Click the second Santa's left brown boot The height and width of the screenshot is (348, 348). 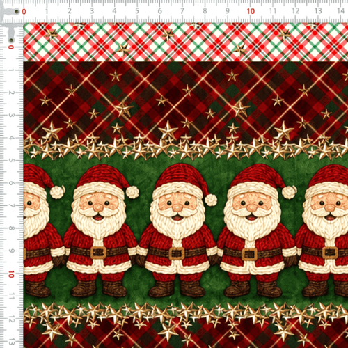coord(83,288)
